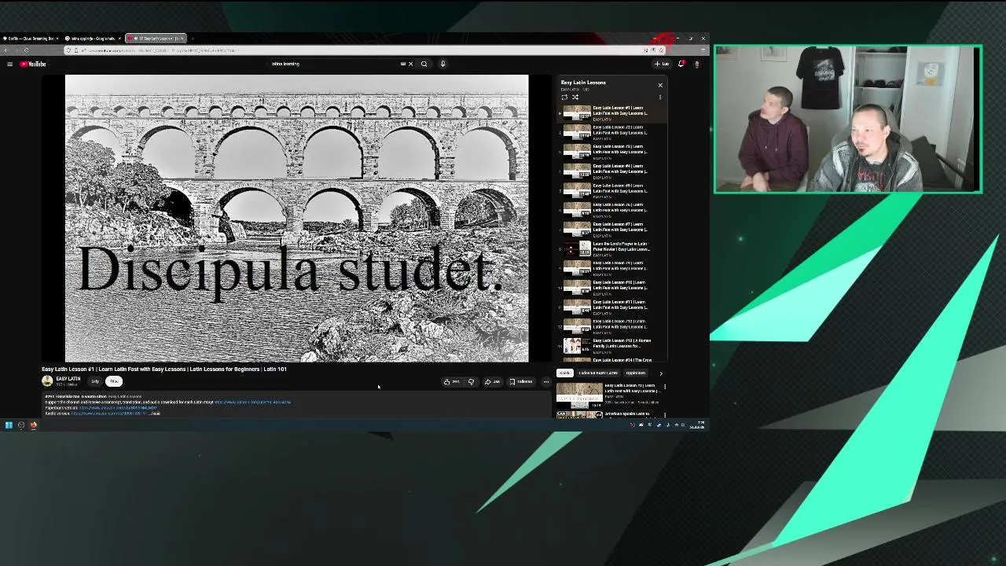Screen dimensions: 1006x566
Task: Open recommended Easy Latin Lesson thumbnail
Action: coord(579,395)
